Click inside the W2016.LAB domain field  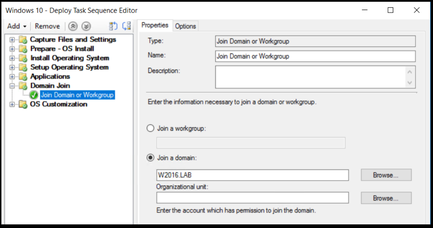click(x=258, y=175)
